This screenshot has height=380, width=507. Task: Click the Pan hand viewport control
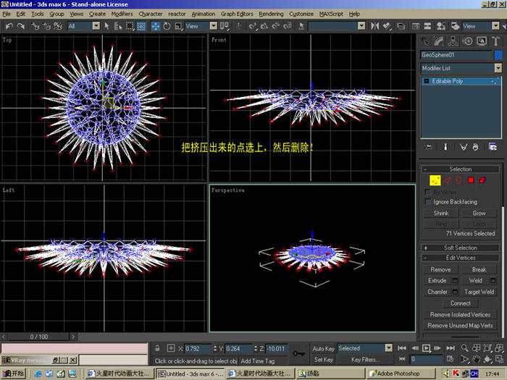click(x=476, y=359)
